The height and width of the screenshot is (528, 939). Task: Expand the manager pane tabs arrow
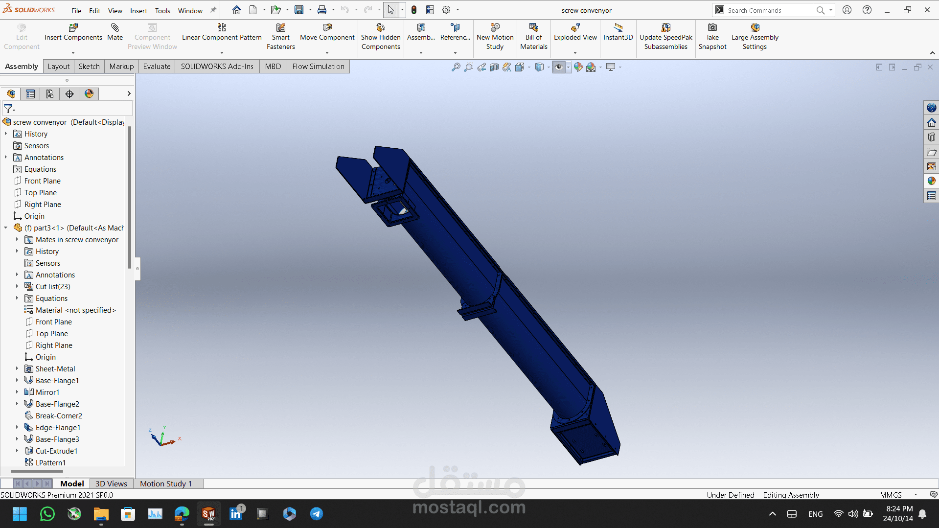tap(129, 93)
